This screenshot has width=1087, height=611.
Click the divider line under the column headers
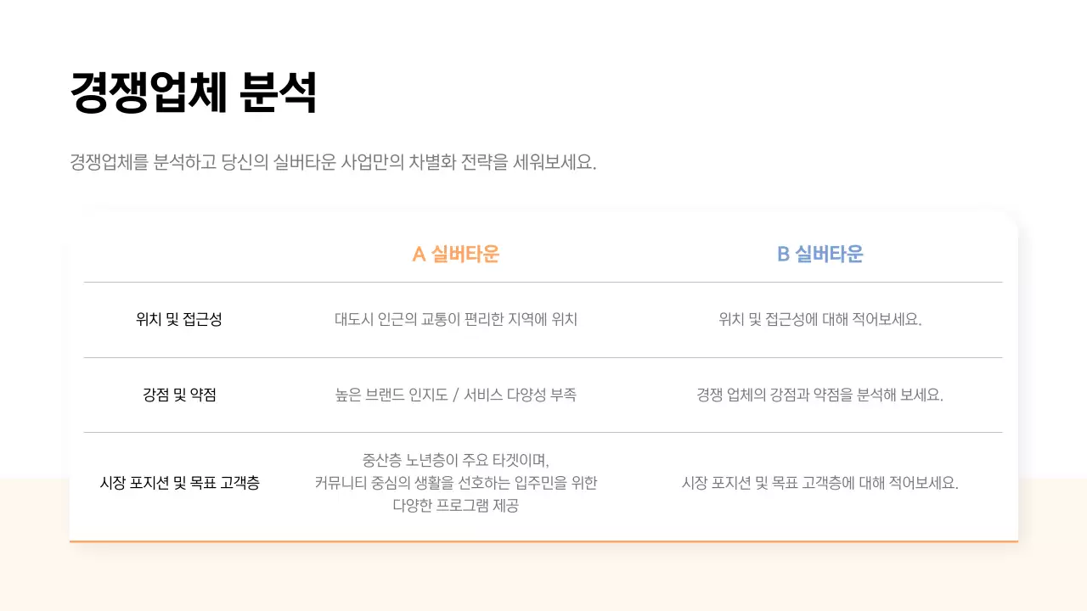(x=543, y=283)
